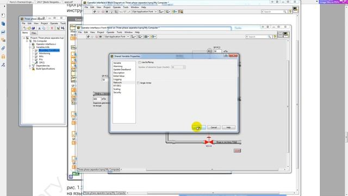348x196 pixels.
Task: Open Application Font dropdown in Block Diagram
Action: pyautogui.click(x=145, y=11)
